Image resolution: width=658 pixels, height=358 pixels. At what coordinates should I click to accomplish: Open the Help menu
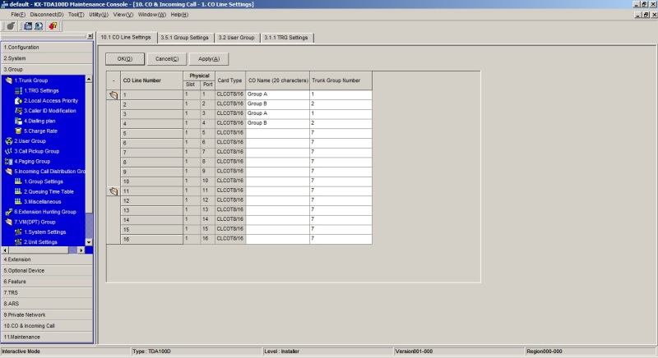[x=179, y=15]
